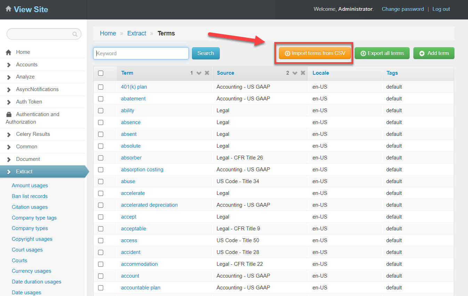
Task: Open Date duration usages submenu item
Action: click(x=37, y=282)
